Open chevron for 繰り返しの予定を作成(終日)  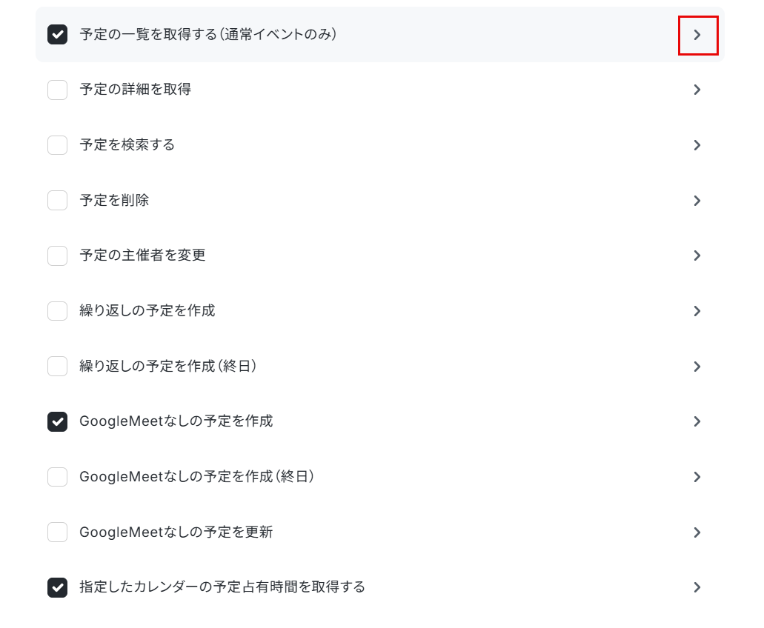(697, 367)
